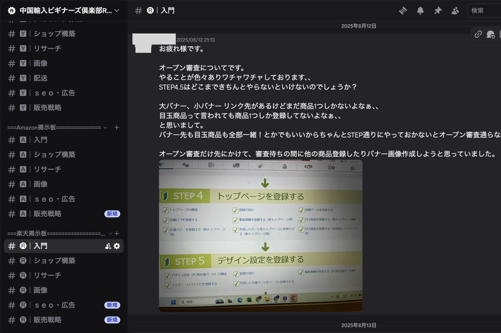Open the attached STEP 4 screenshot image
The width and height of the screenshot is (501, 333).
(261, 236)
